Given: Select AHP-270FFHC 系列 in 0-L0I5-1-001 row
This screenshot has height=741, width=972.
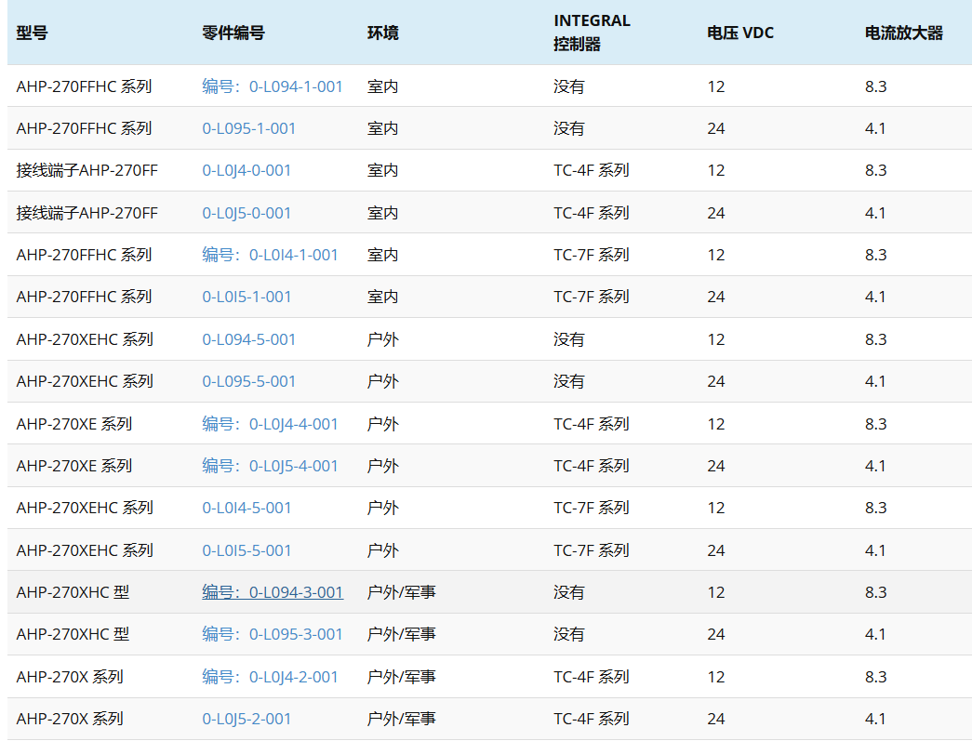Looking at the screenshot, I should point(84,297).
